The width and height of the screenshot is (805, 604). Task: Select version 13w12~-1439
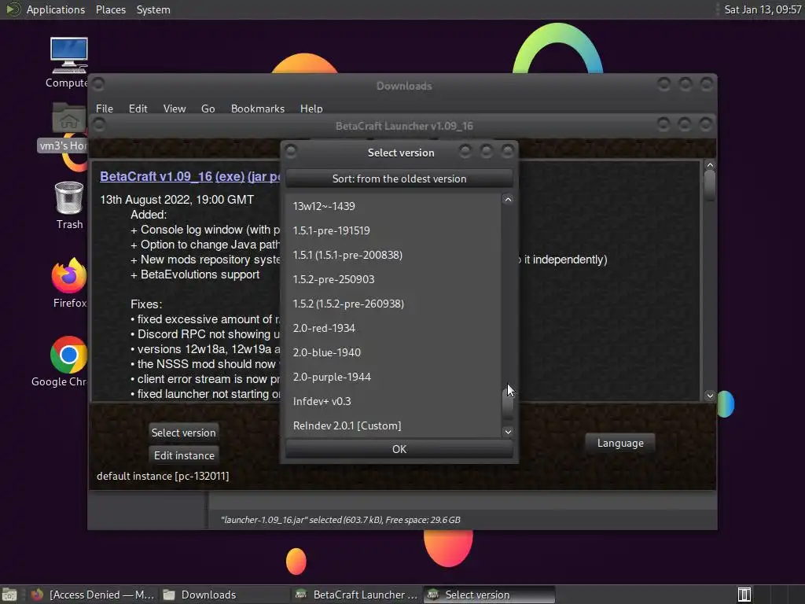click(x=393, y=206)
